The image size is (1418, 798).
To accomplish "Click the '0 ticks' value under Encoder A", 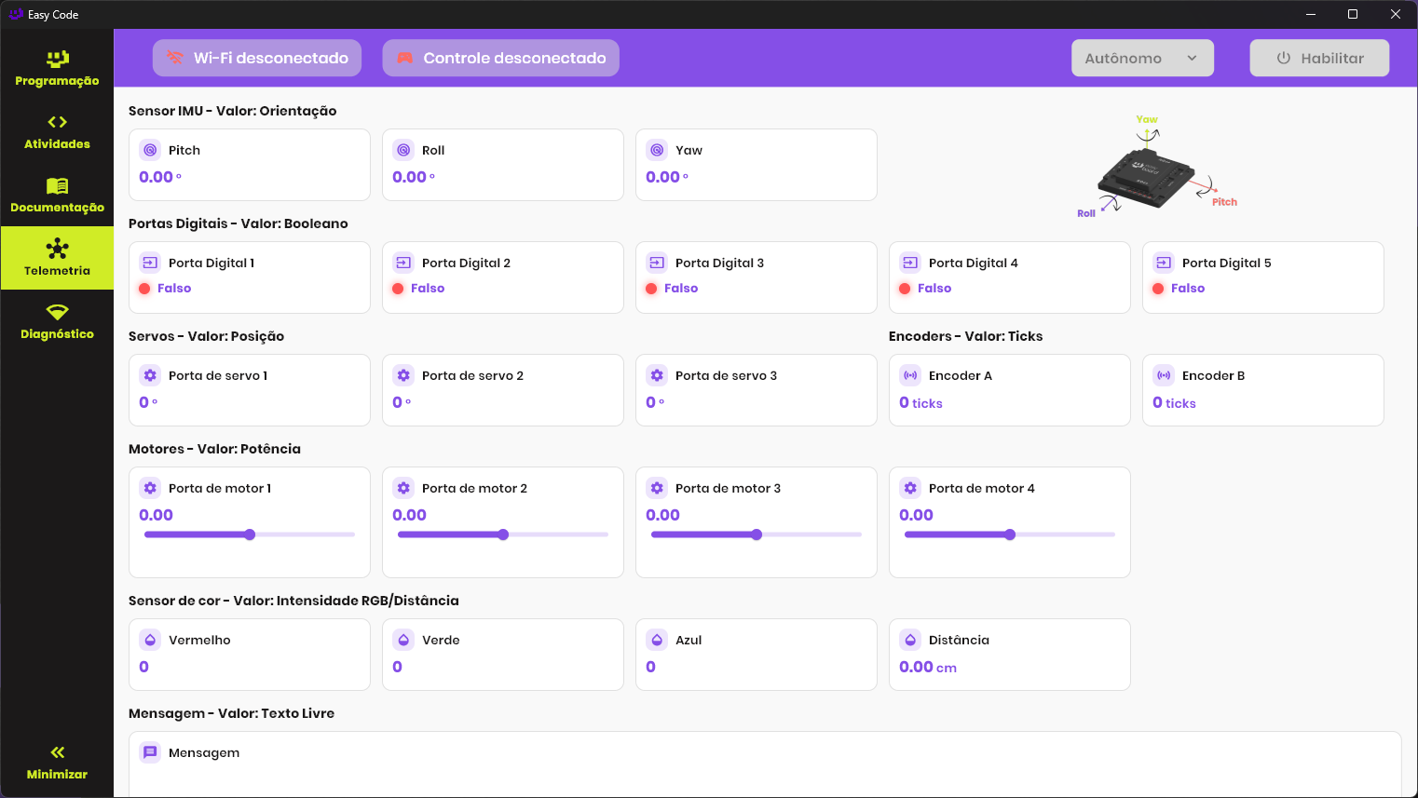I will click(x=920, y=403).
